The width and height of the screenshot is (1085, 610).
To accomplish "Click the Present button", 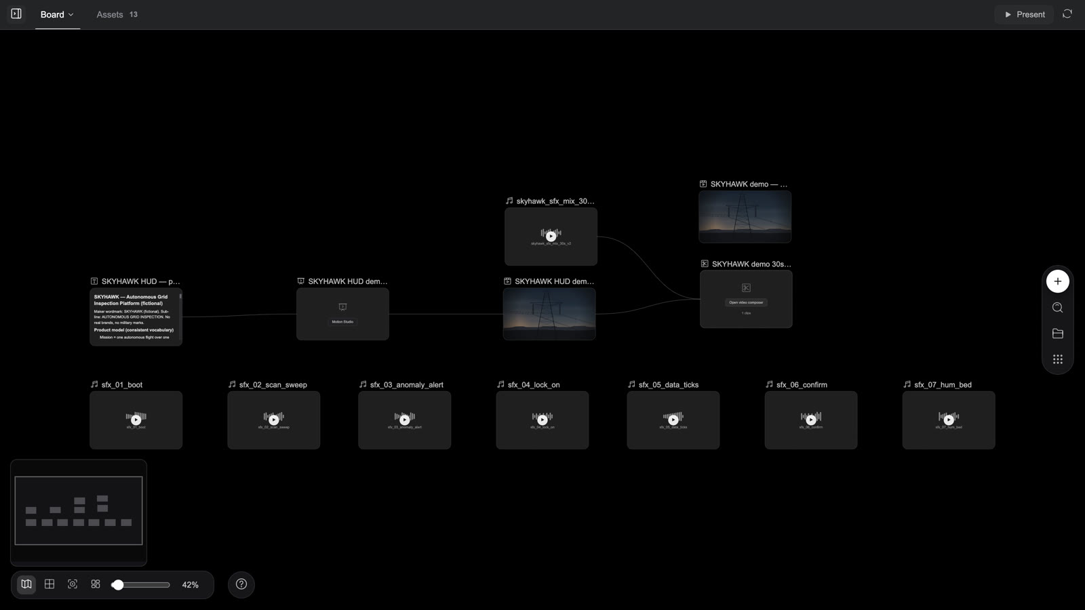I will [x=1024, y=14].
